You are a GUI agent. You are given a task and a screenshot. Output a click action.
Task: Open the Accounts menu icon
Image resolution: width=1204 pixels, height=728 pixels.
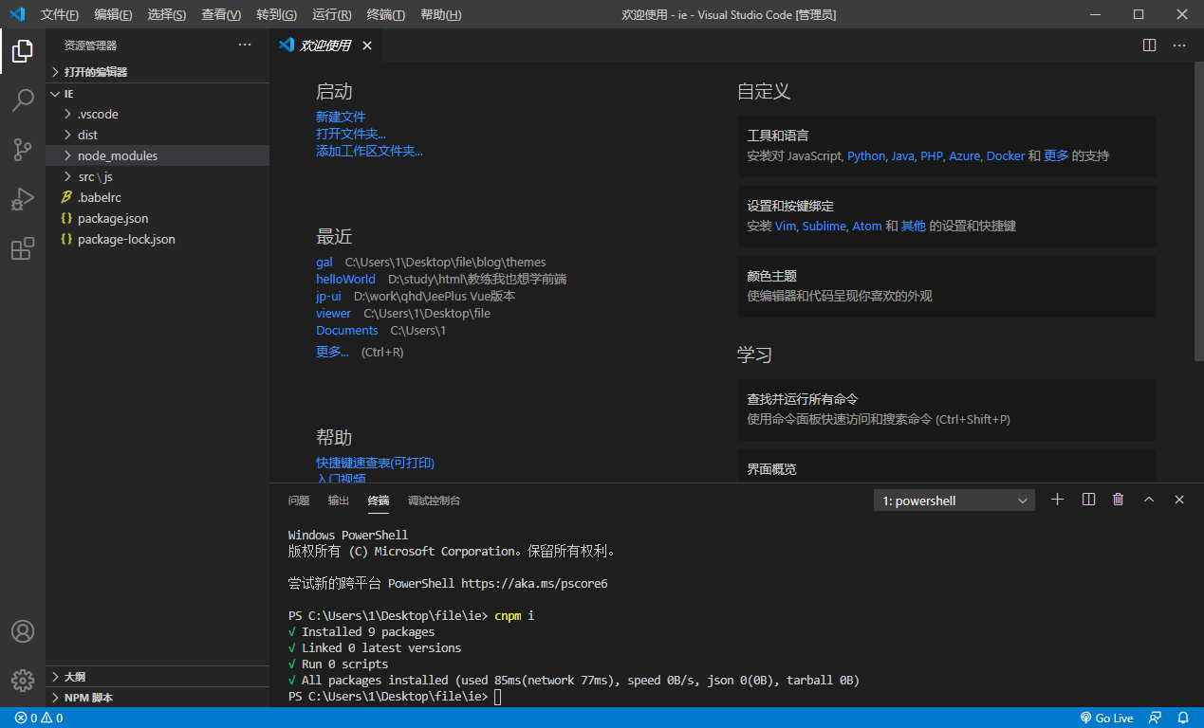tap(23, 631)
